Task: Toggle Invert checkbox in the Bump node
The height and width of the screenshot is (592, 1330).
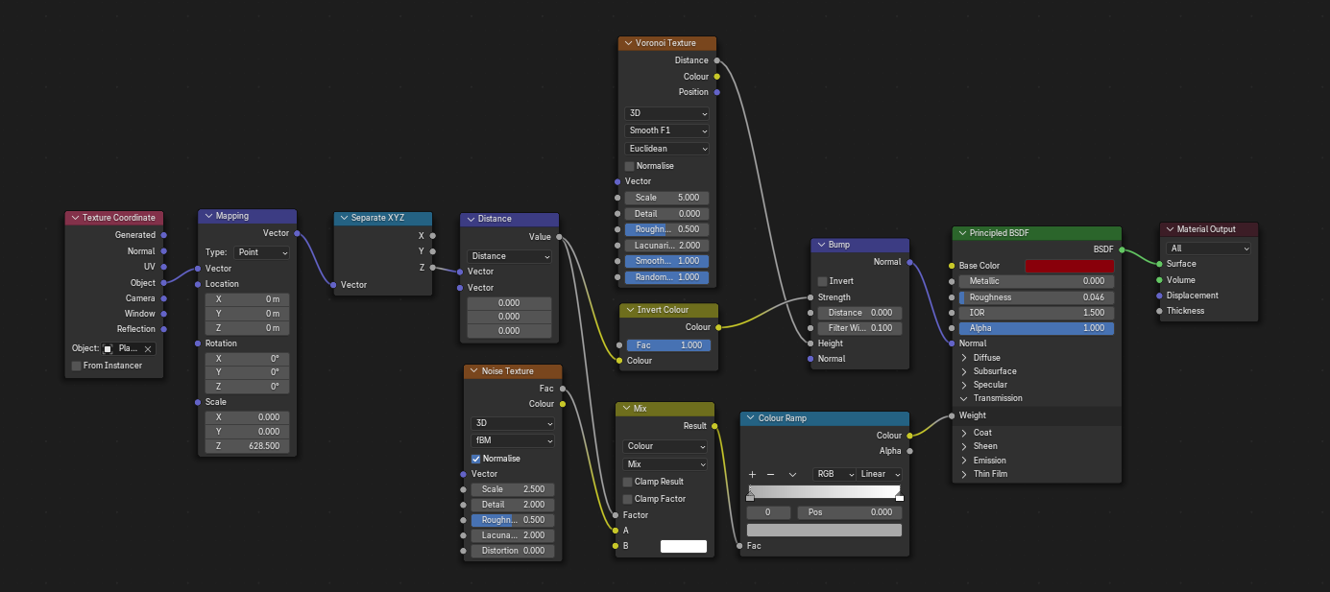Action: [822, 281]
